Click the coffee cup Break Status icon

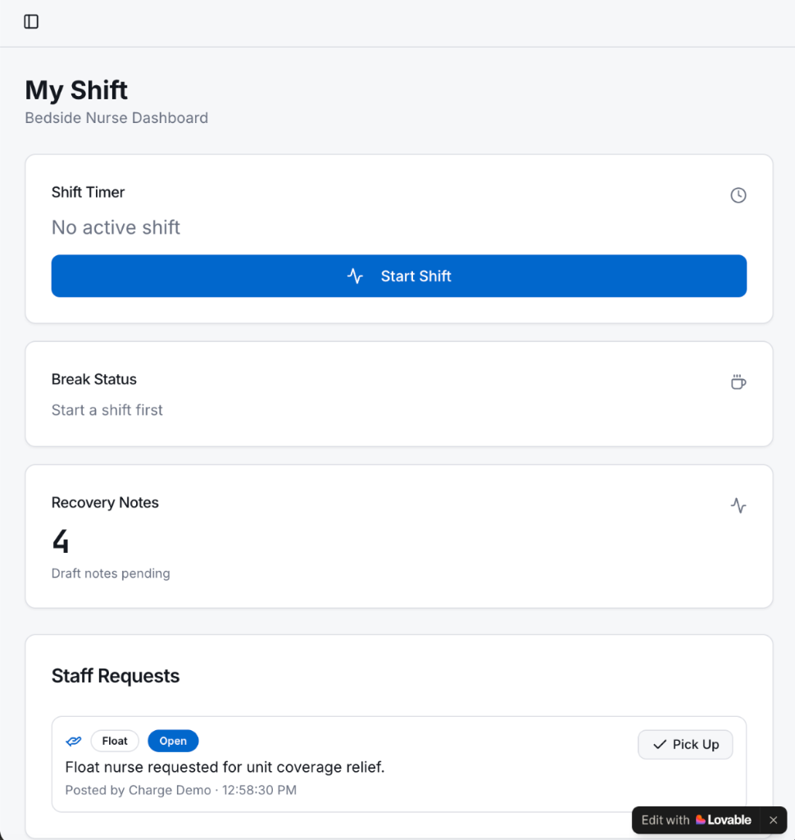click(738, 382)
